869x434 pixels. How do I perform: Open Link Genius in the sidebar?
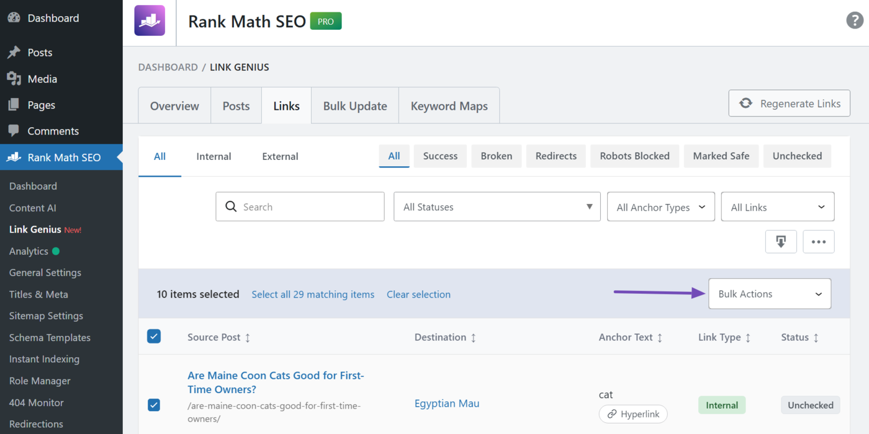click(x=35, y=229)
